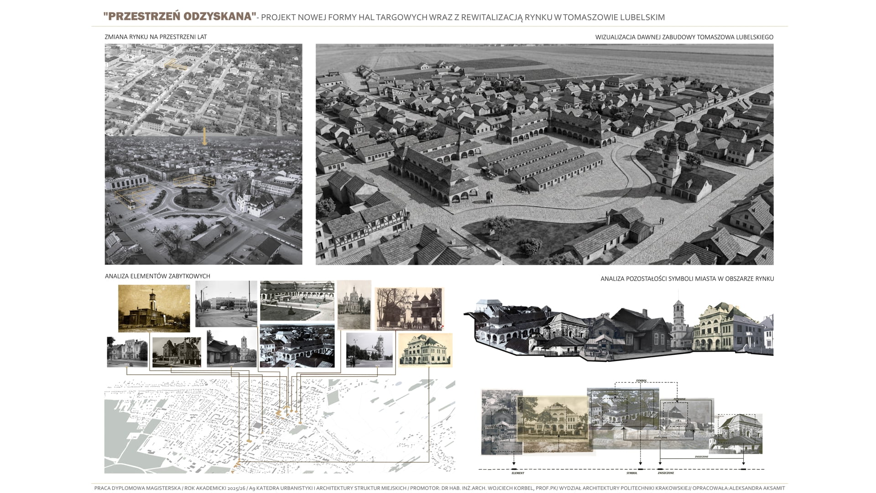The width and height of the screenshot is (876, 493).
Task: Open the aerial rooftop view of market halls
Action: coord(297,346)
